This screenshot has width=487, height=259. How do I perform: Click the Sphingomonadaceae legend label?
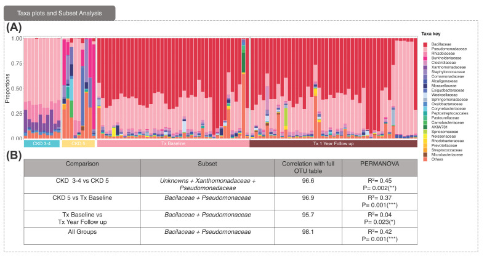tap(449, 100)
